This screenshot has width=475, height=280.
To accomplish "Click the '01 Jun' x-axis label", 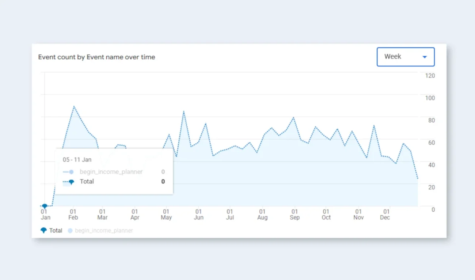I will click(198, 215).
